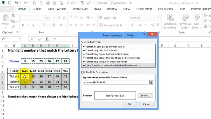
Task: Click the Borders icon
Action: click(x=43, y=25)
